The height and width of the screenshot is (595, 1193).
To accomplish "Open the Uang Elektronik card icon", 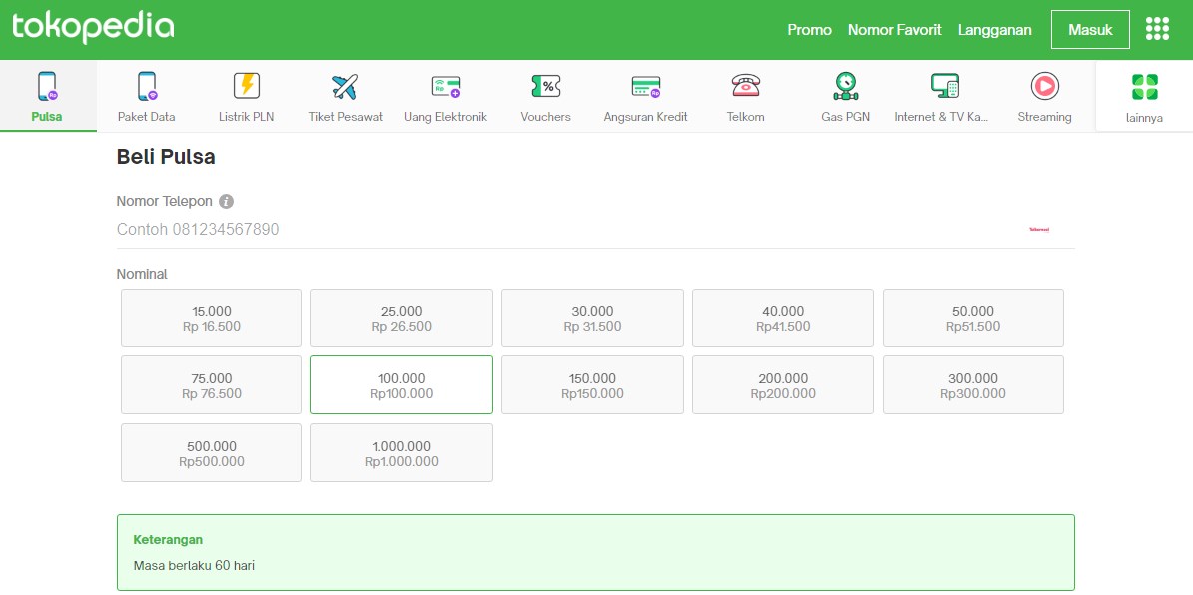I will 446,86.
